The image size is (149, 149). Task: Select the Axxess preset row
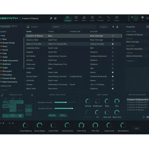coord(73,84)
